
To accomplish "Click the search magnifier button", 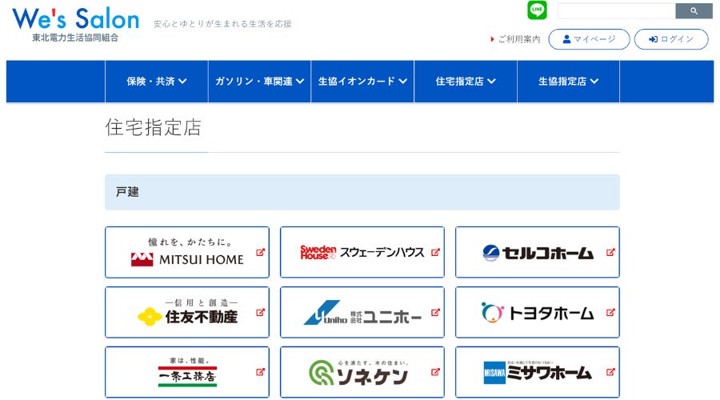I will tap(694, 11).
